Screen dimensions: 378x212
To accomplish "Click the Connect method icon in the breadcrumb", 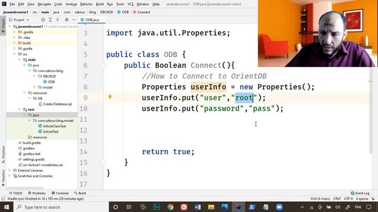I will tap(135, 12).
